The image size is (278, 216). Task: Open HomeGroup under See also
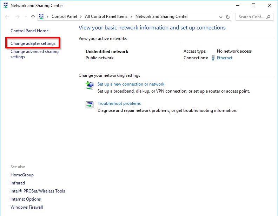[x=22, y=175]
